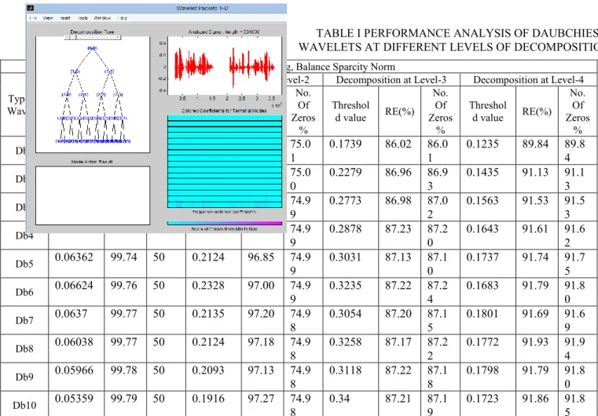Click the empty Node Action Result panel

pyautogui.click(x=93, y=195)
